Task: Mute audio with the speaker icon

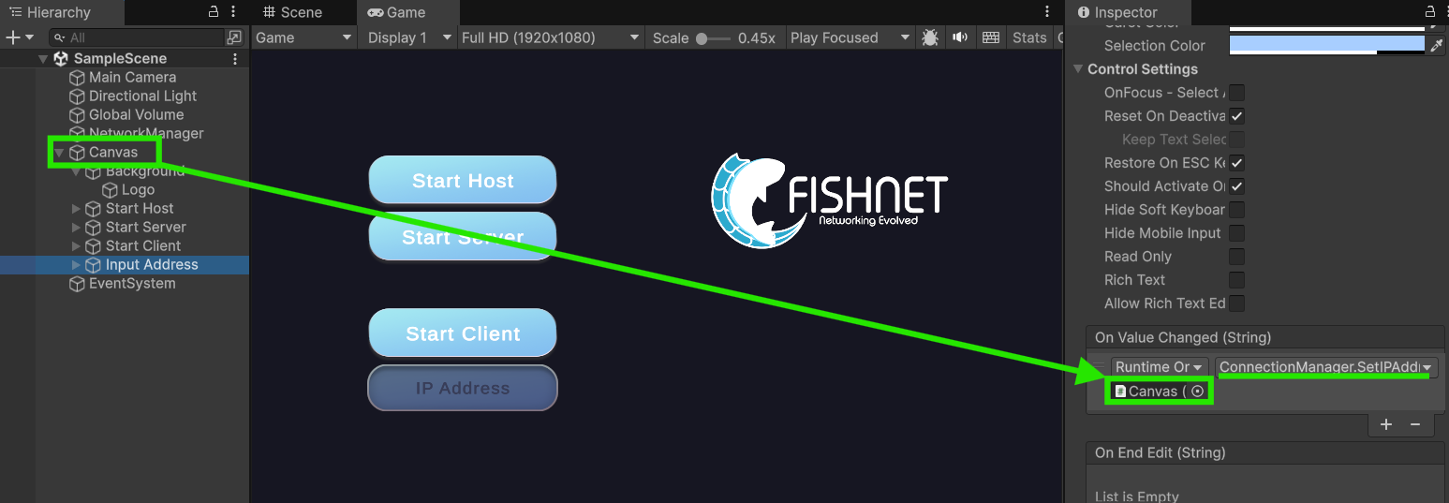Action: pos(960,37)
